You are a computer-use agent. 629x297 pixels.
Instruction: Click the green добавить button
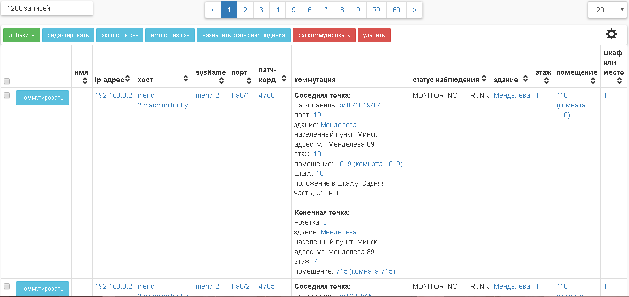[22, 35]
